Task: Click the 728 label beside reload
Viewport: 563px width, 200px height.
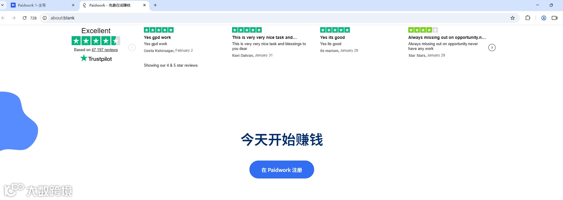Action: 34,18
